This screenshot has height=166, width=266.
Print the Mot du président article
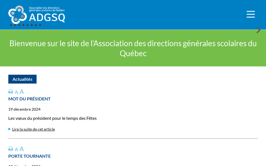coord(11,92)
